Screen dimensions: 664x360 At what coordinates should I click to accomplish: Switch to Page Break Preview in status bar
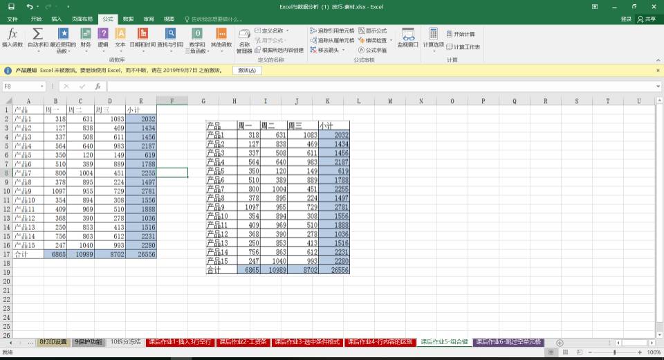point(580,352)
